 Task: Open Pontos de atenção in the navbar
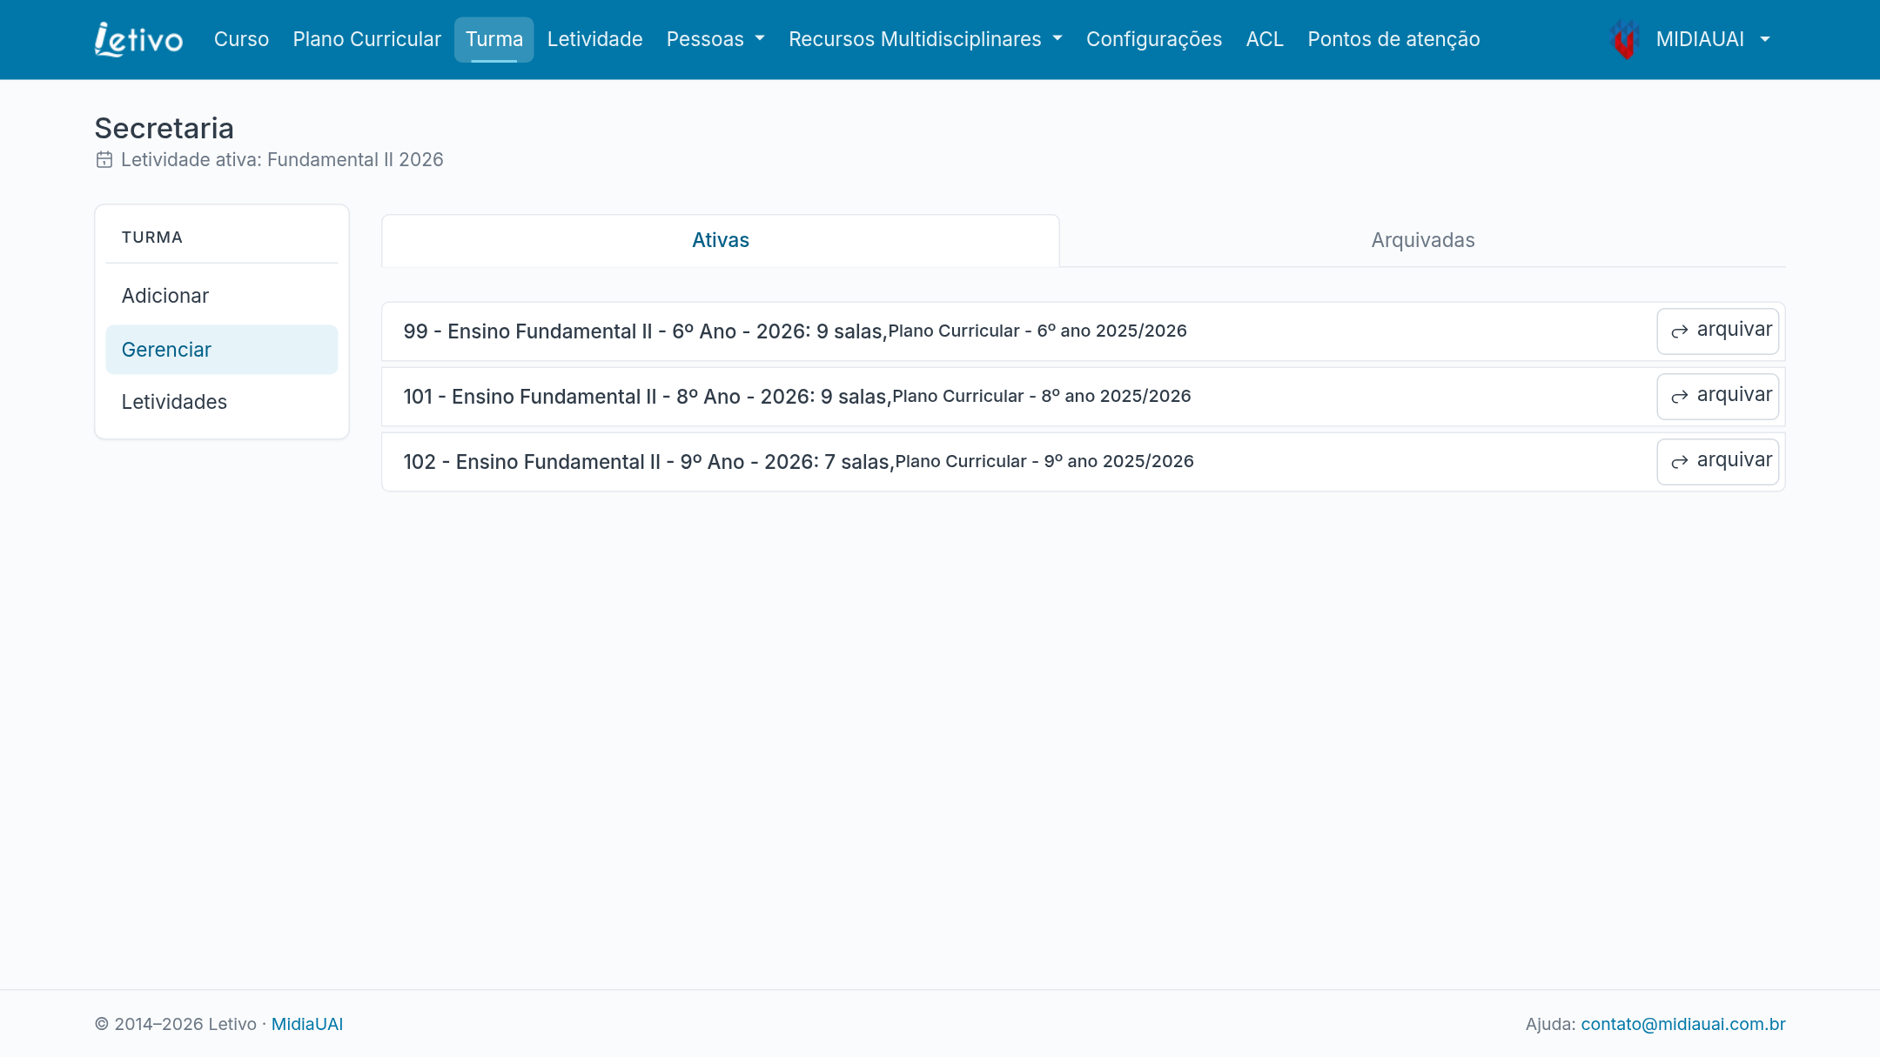1393,39
